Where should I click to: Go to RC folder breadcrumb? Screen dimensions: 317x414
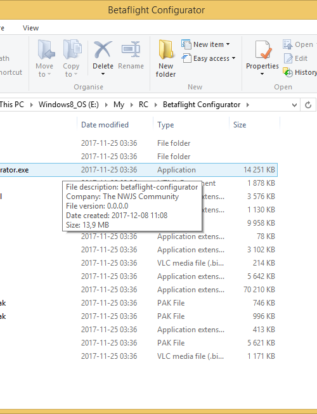pyautogui.click(x=143, y=105)
